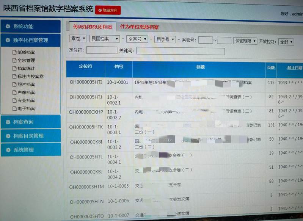Focus the 定位符 search input field

pos(102,50)
